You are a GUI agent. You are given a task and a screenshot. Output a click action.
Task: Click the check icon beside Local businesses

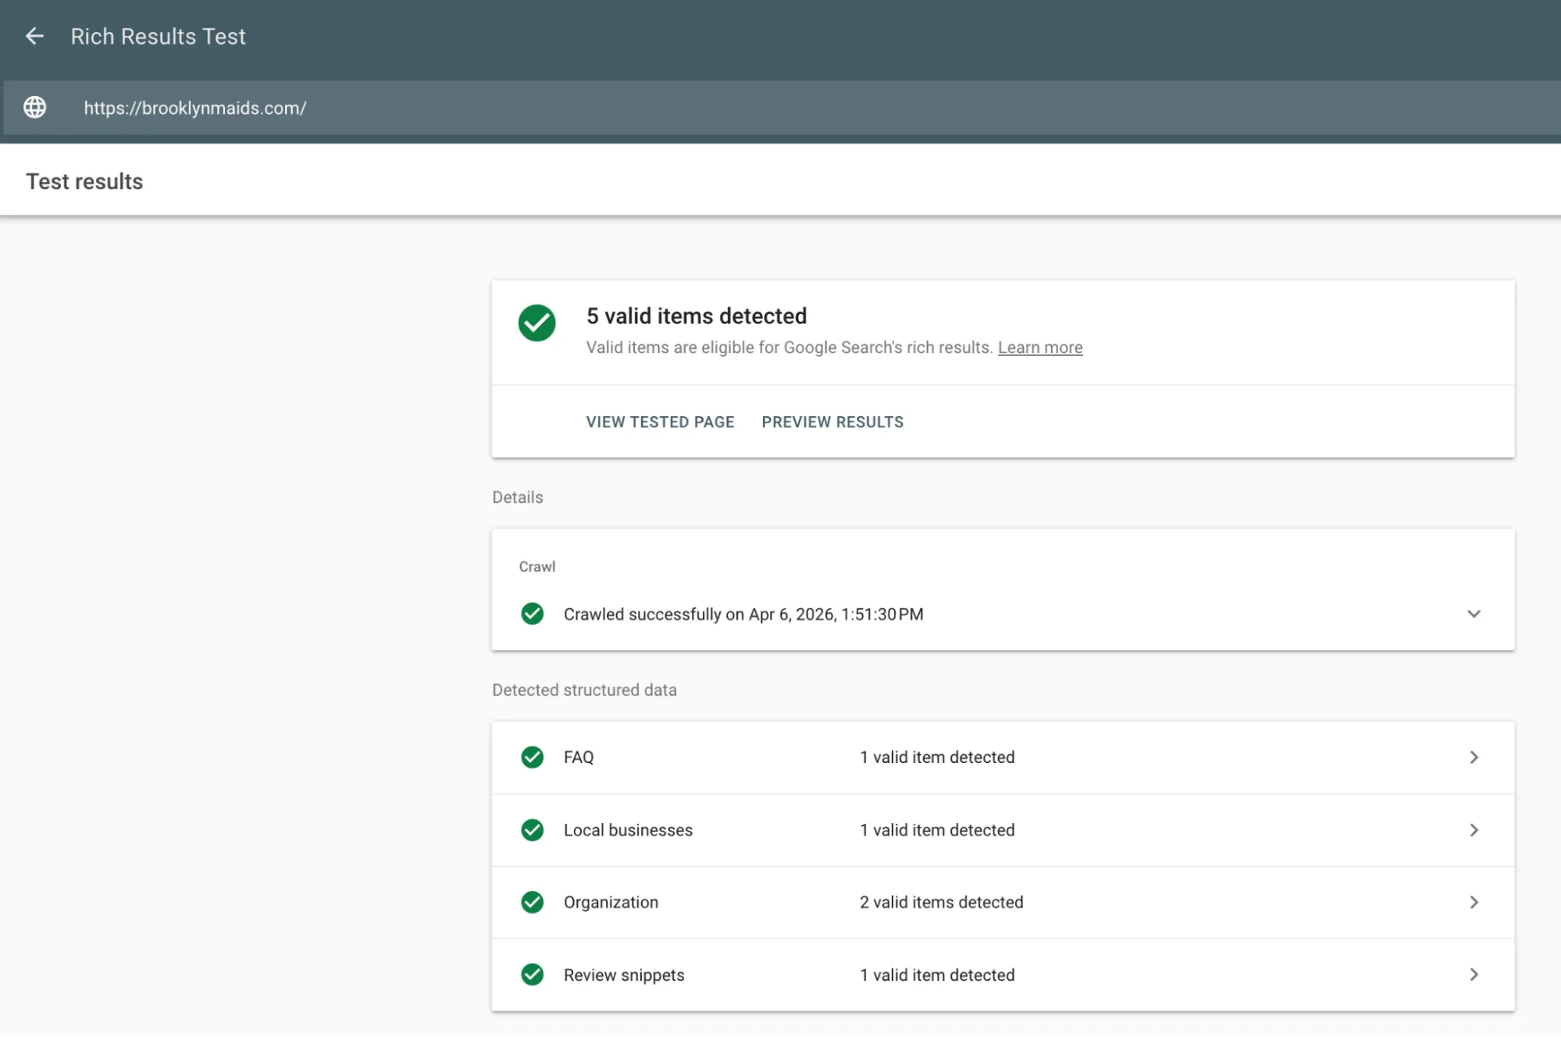coord(532,830)
